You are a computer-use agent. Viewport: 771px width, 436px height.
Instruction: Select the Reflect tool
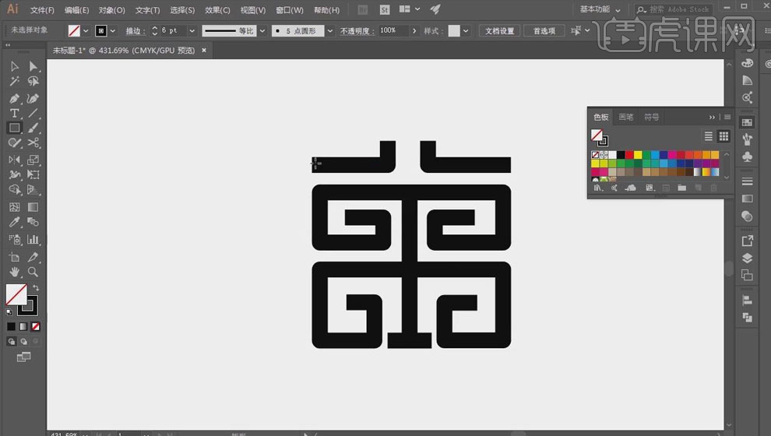click(14, 160)
